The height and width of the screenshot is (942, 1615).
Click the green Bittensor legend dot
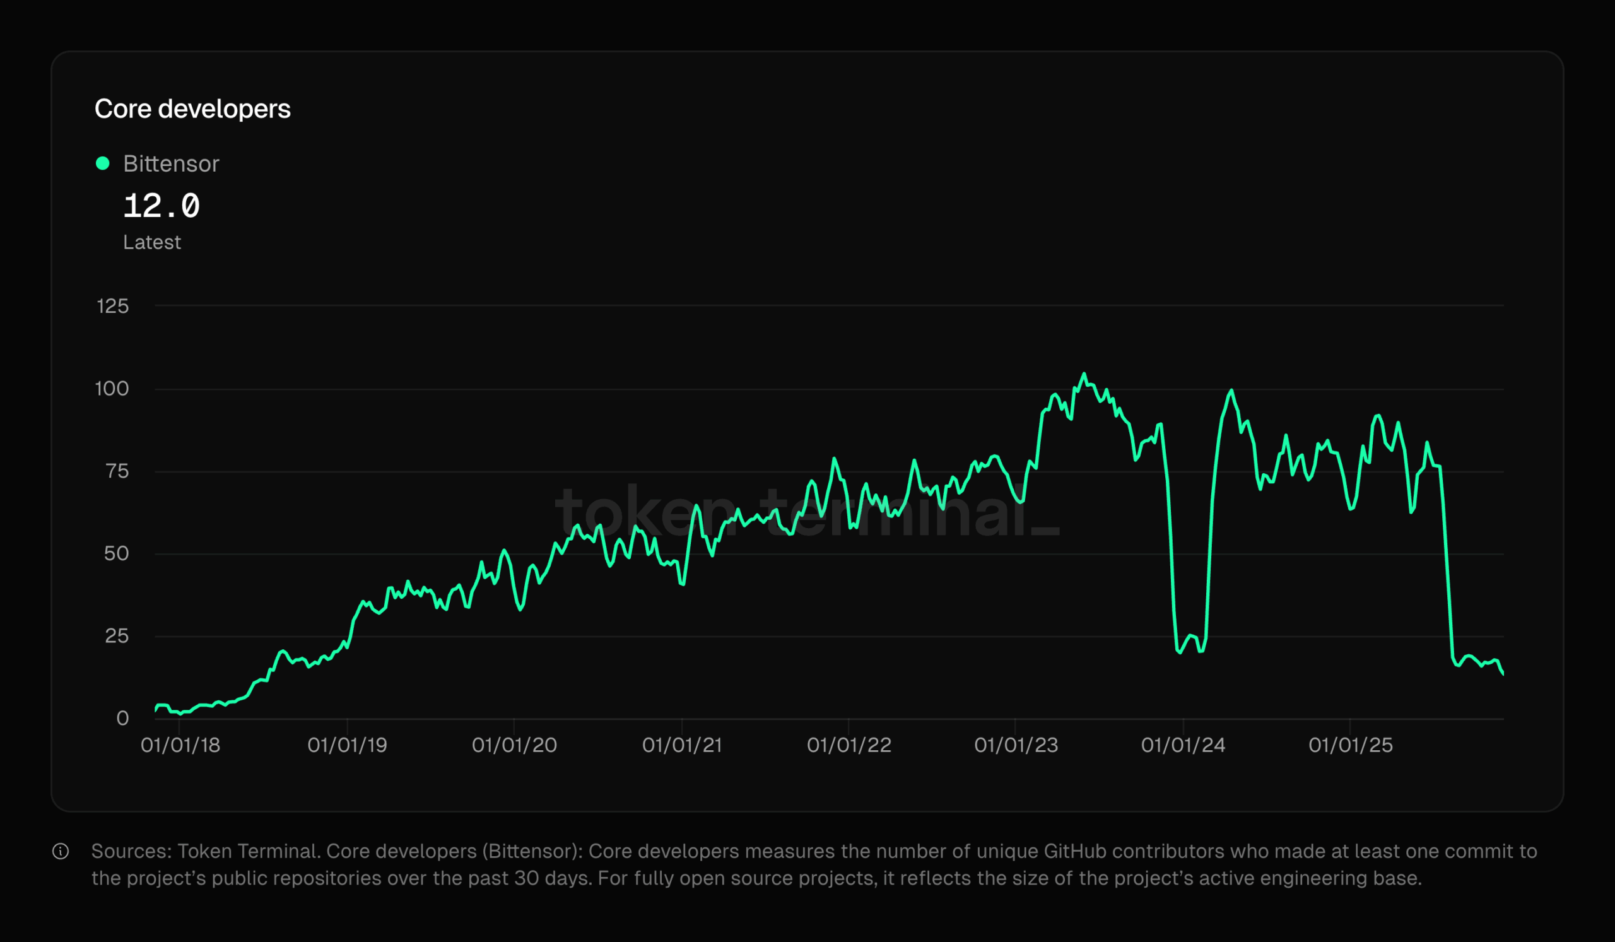click(x=103, y=163)
